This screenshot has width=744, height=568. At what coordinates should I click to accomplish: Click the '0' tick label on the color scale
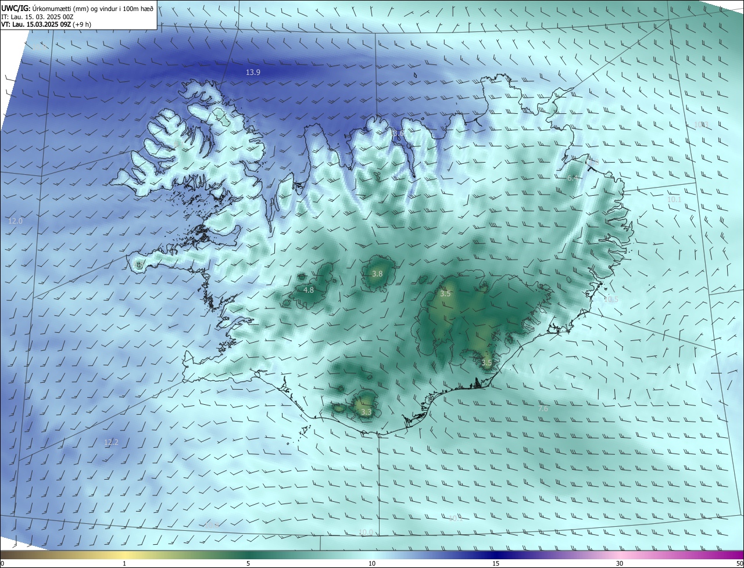[2, 563]
